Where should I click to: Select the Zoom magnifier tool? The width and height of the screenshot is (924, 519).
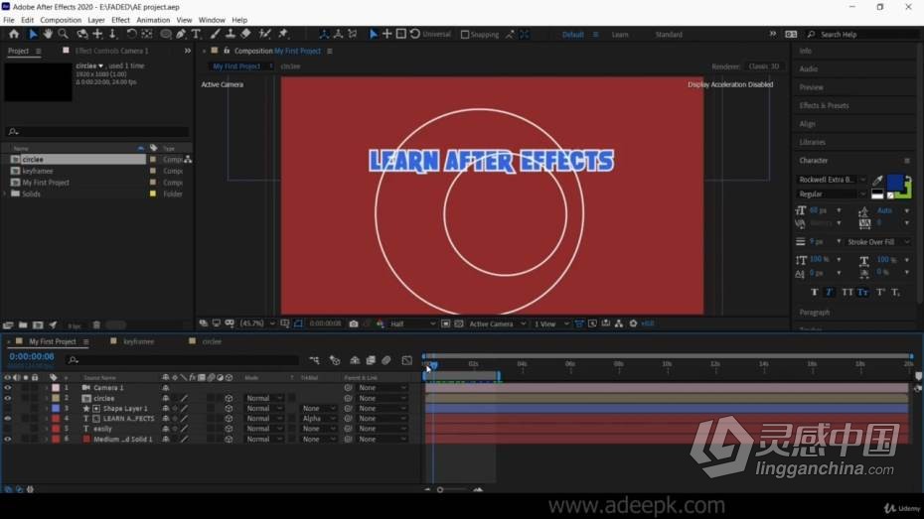(x=63, y=34)
